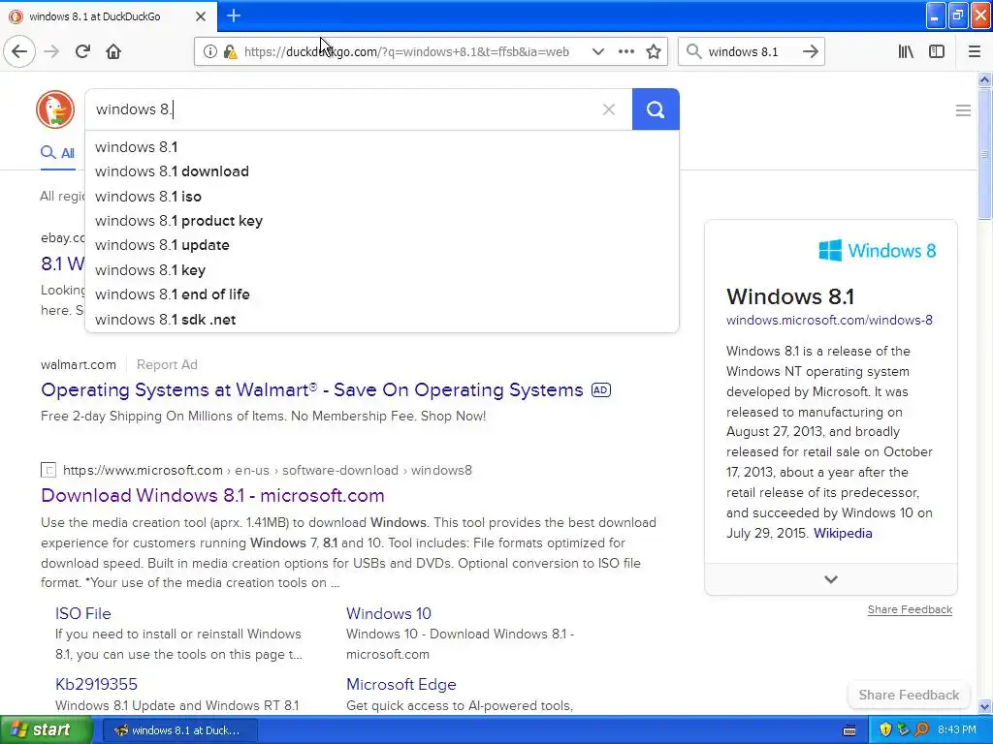Choose suggestion 'windows 8.1 end of life'
Viewport: 993px width, 744px height.
(x=382, y=294)
